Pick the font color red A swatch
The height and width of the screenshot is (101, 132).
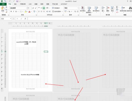[29, 12]
